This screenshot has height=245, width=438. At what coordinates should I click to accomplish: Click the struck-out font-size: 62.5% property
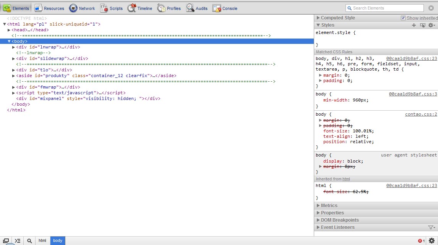click(346, 192)
